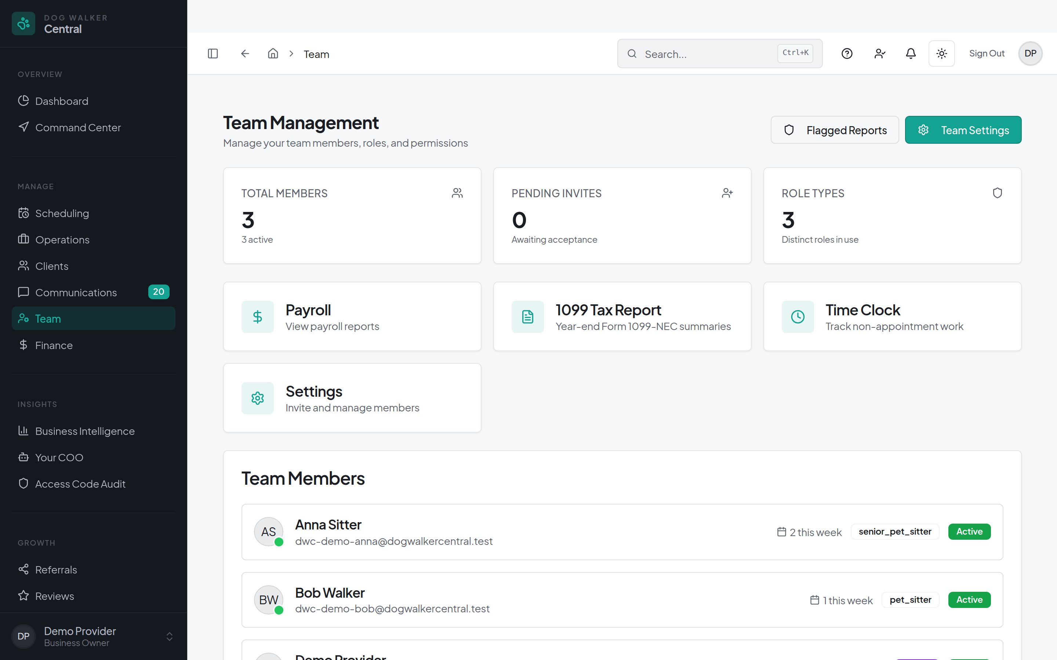Click the Payroll dollar icon
This screenshot has width=1057, height=660.
258,316
